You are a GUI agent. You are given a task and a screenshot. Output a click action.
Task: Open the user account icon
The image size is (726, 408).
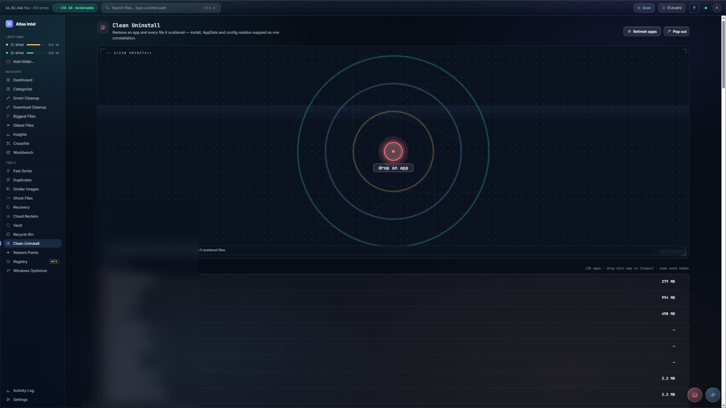pos(717,8)
